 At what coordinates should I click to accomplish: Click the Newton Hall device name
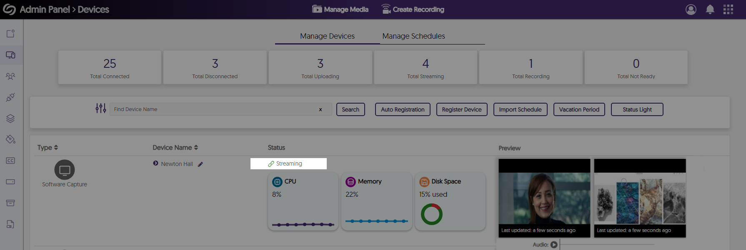point(177,164)
